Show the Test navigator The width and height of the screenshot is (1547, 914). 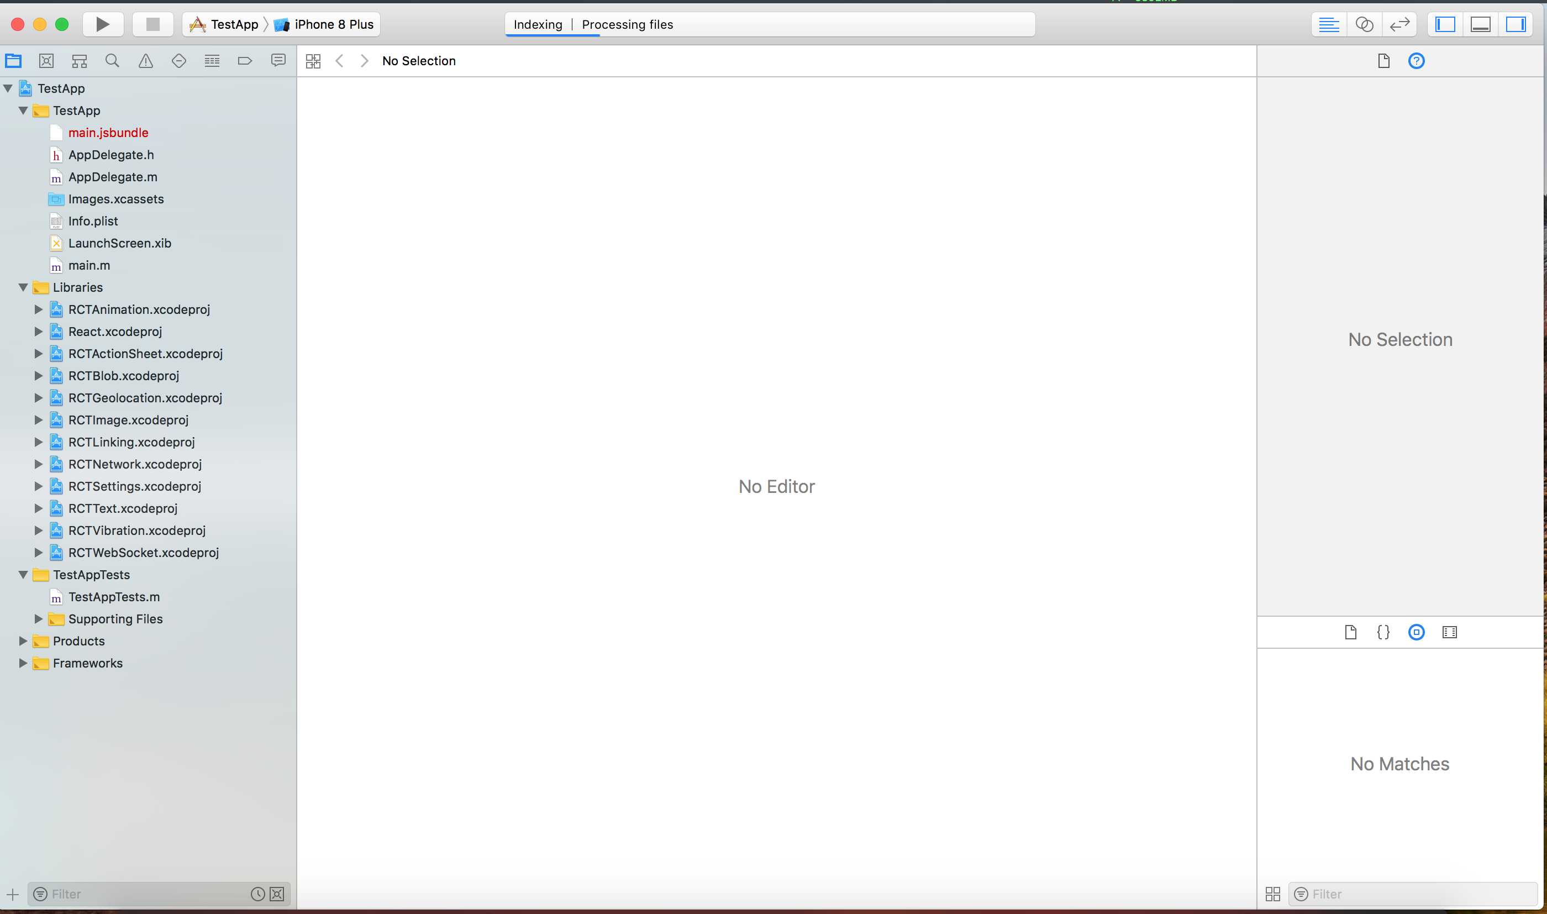[x=179, y=60]
